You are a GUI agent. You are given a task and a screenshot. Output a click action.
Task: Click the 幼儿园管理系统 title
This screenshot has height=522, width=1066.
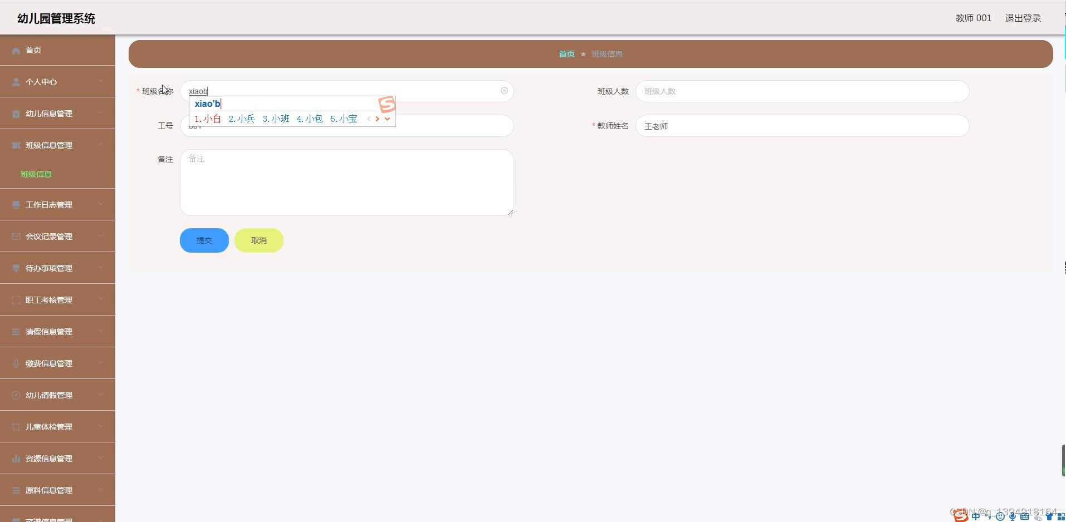pos(56,18)
